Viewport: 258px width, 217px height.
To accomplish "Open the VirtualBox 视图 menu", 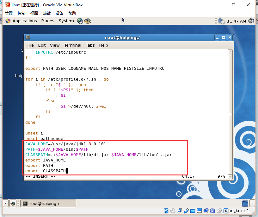I will [34, 13].
